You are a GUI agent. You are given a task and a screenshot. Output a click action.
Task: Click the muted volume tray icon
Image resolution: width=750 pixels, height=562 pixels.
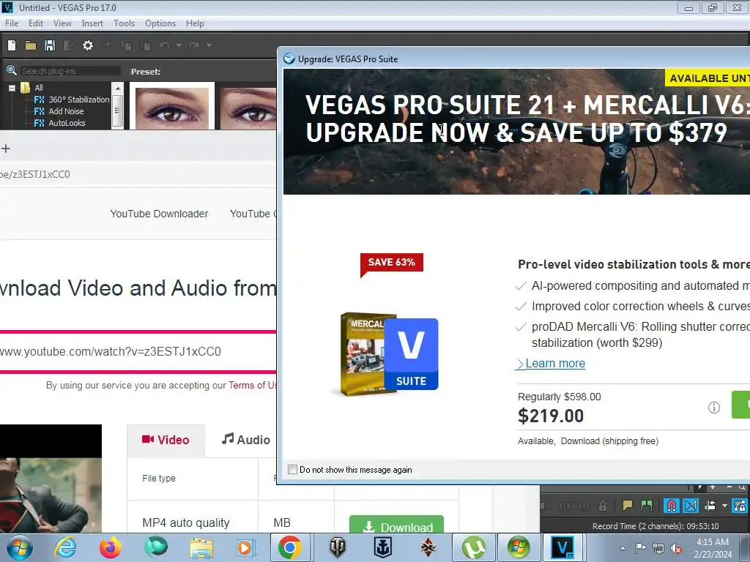(676, 548)
